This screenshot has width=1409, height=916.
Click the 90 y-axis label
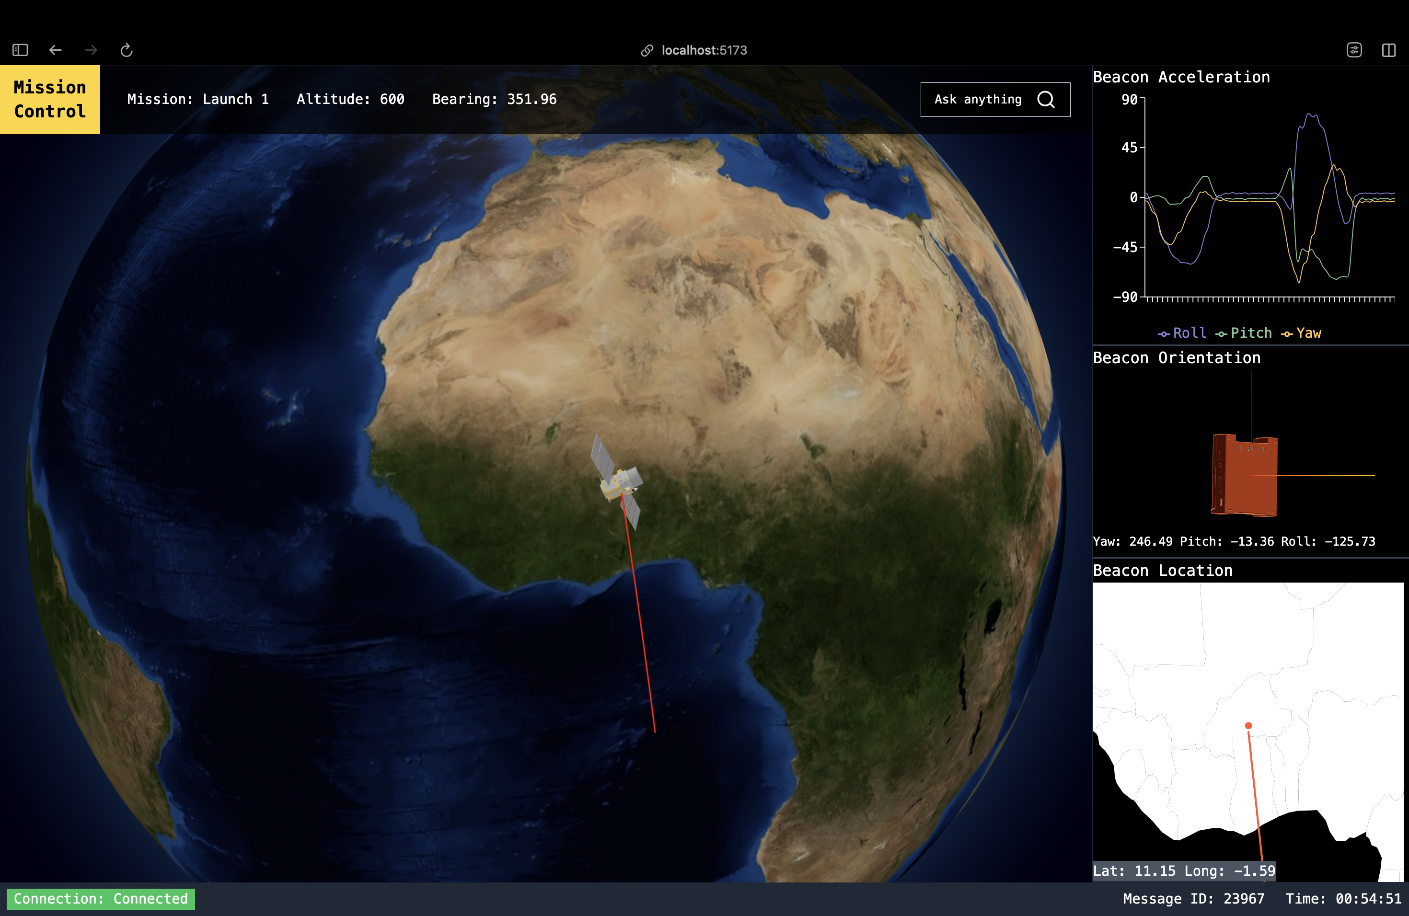(x=1130, y=100)
